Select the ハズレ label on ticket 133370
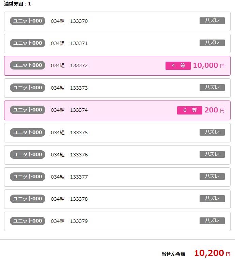Viewport: 235px width, 260px height. tap(212, 21)
